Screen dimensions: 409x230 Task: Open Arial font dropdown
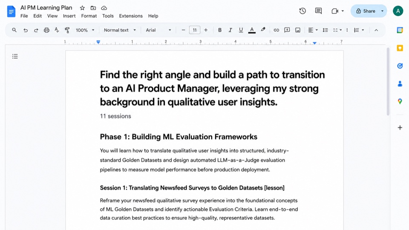[158, 30]
